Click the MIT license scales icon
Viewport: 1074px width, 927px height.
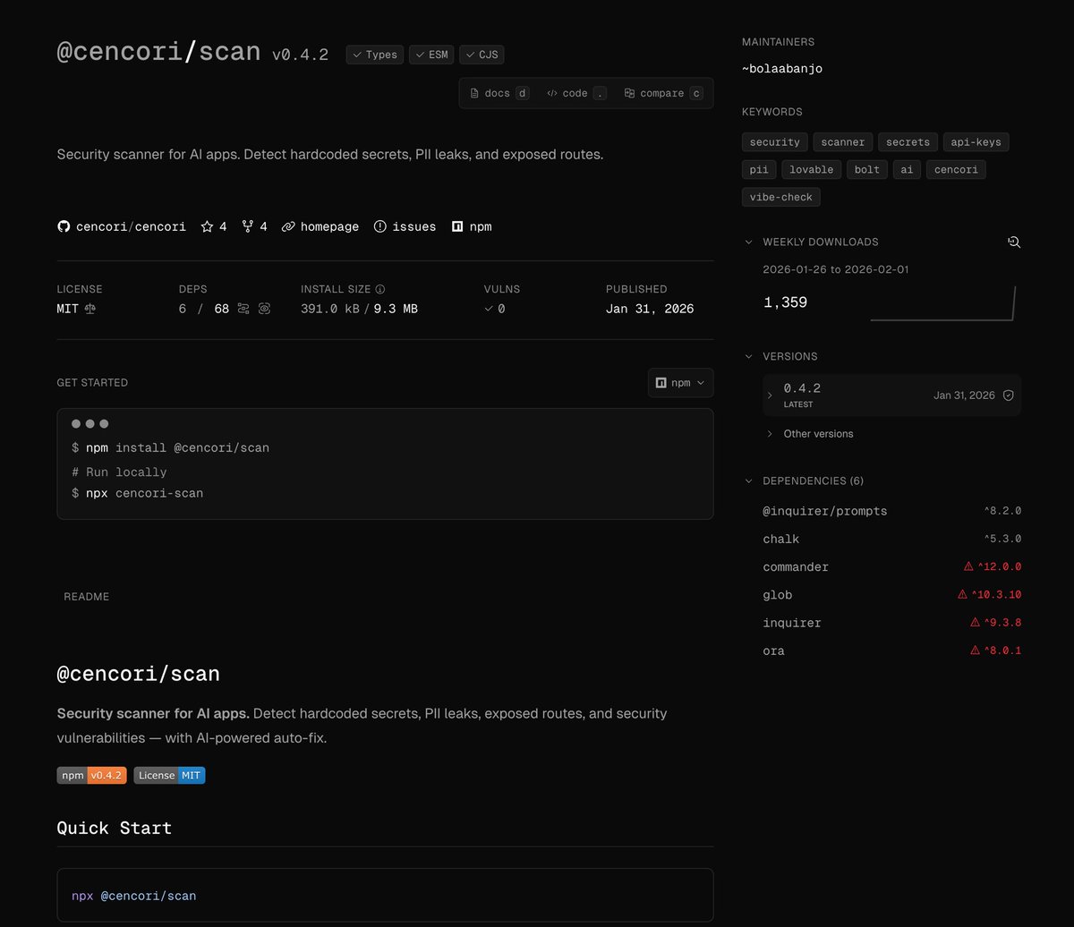coord(89,309)
